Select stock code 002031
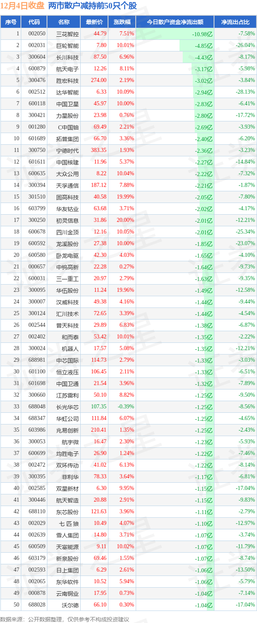 point(37,45)
